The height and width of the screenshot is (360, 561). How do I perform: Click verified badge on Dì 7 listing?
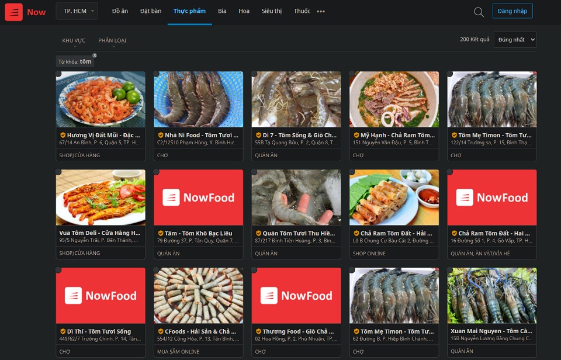pos(258,135)
